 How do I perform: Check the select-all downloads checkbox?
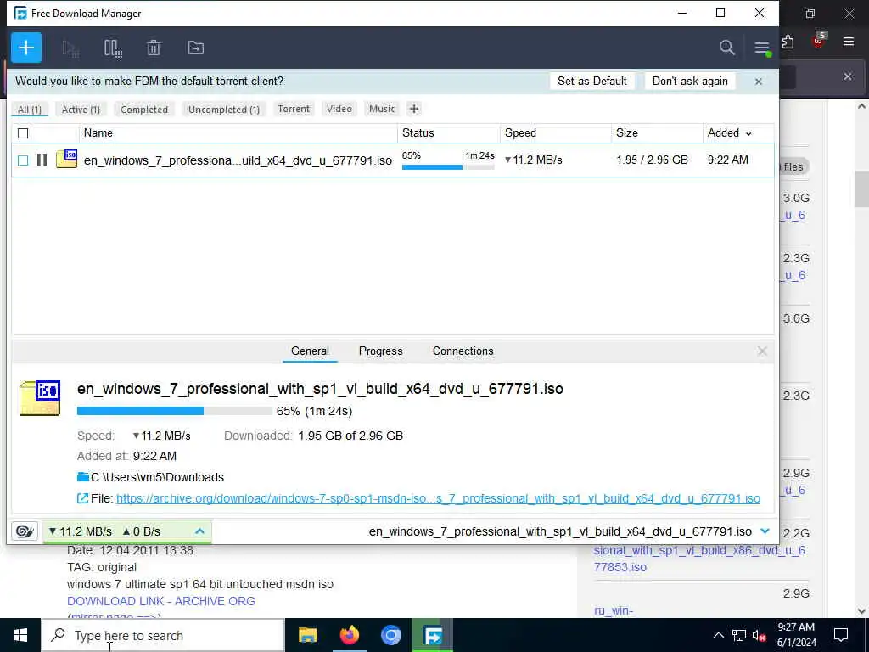coord(23,133)
